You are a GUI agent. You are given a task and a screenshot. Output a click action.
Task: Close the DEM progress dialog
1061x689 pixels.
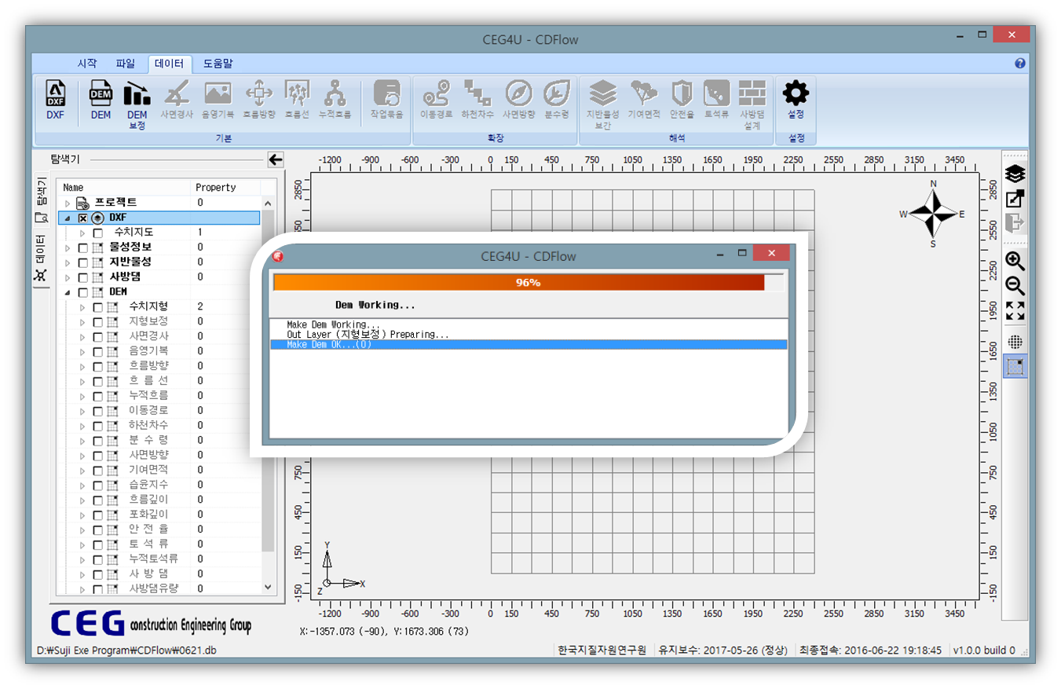pos(771,253)
